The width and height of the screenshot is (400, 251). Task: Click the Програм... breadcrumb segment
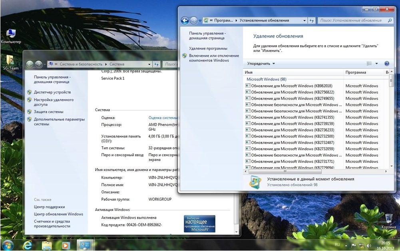click(x=223, y=20)
